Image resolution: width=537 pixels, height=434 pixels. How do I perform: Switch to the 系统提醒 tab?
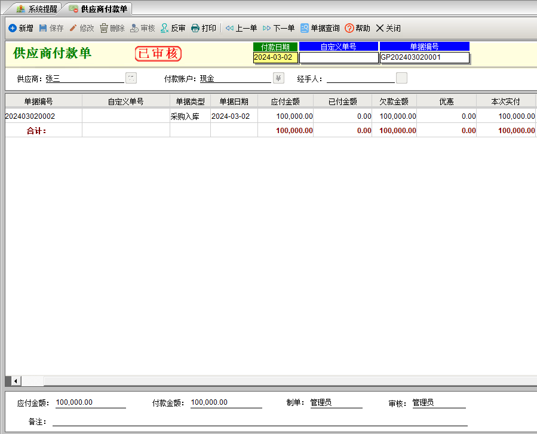(x=37, y=10)
